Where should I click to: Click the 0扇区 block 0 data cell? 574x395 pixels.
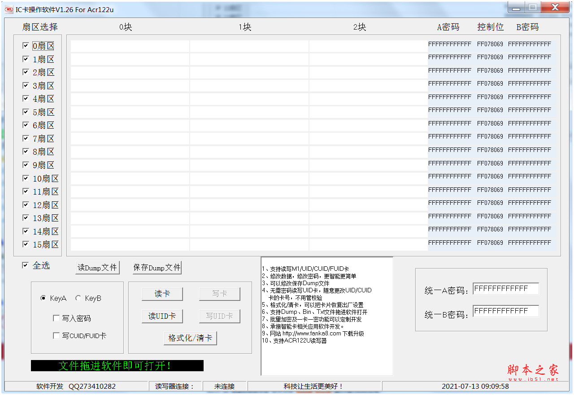130,46
